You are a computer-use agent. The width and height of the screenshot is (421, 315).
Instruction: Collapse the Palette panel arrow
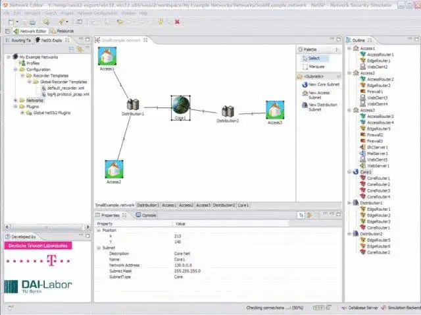pos(337,49)
